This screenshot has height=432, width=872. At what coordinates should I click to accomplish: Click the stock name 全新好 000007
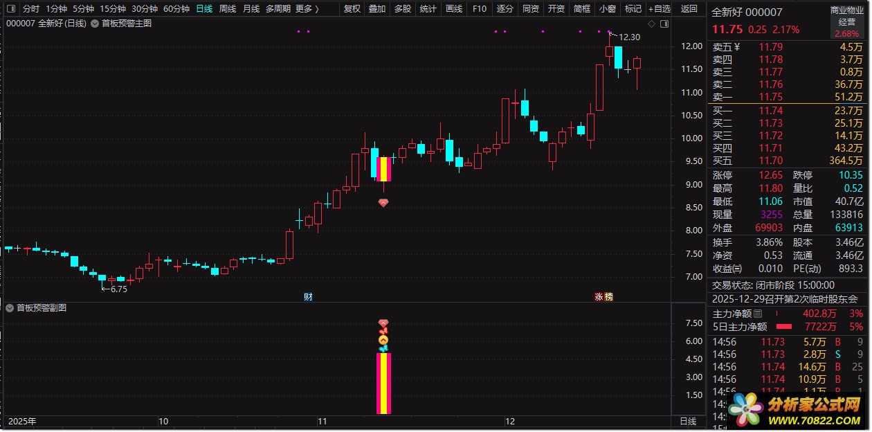747,12
